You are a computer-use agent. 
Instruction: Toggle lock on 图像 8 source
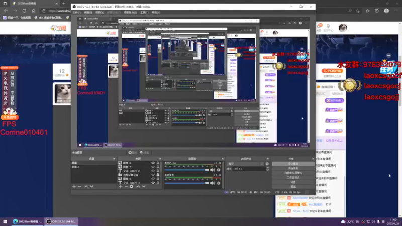(x=158, y=163)
